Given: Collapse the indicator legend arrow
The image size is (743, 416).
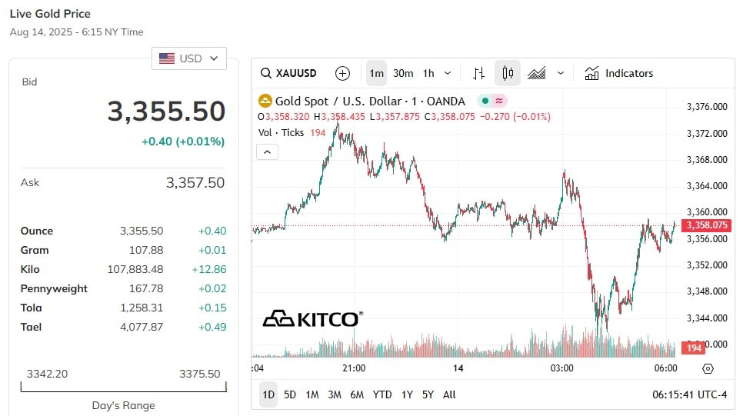Looking at the screenshot, I should [x=267, y=152].
